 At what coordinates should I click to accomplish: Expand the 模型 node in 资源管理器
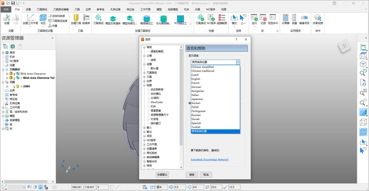(x=3, y=116)
